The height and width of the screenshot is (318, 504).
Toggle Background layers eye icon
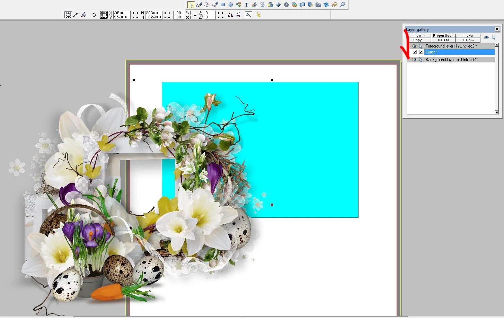(x=414, y=60)
